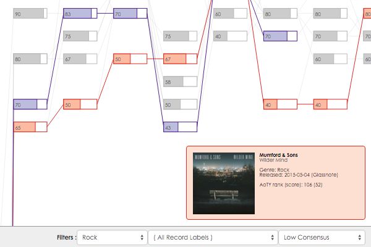Select the gray score bar showing 90
Screen dimensions: 371x247
tap(30, 13)
